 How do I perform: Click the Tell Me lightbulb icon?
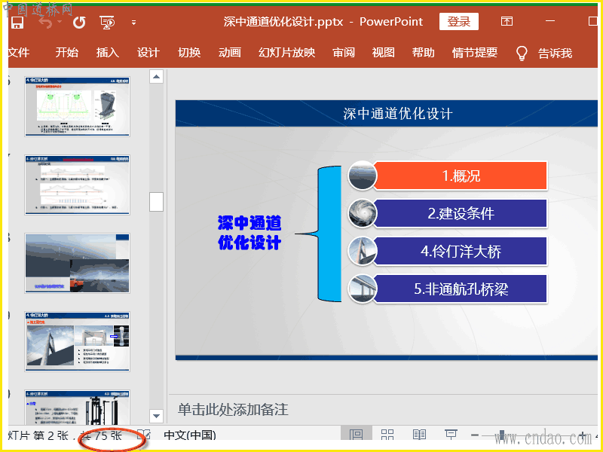[x=521, y=53]
